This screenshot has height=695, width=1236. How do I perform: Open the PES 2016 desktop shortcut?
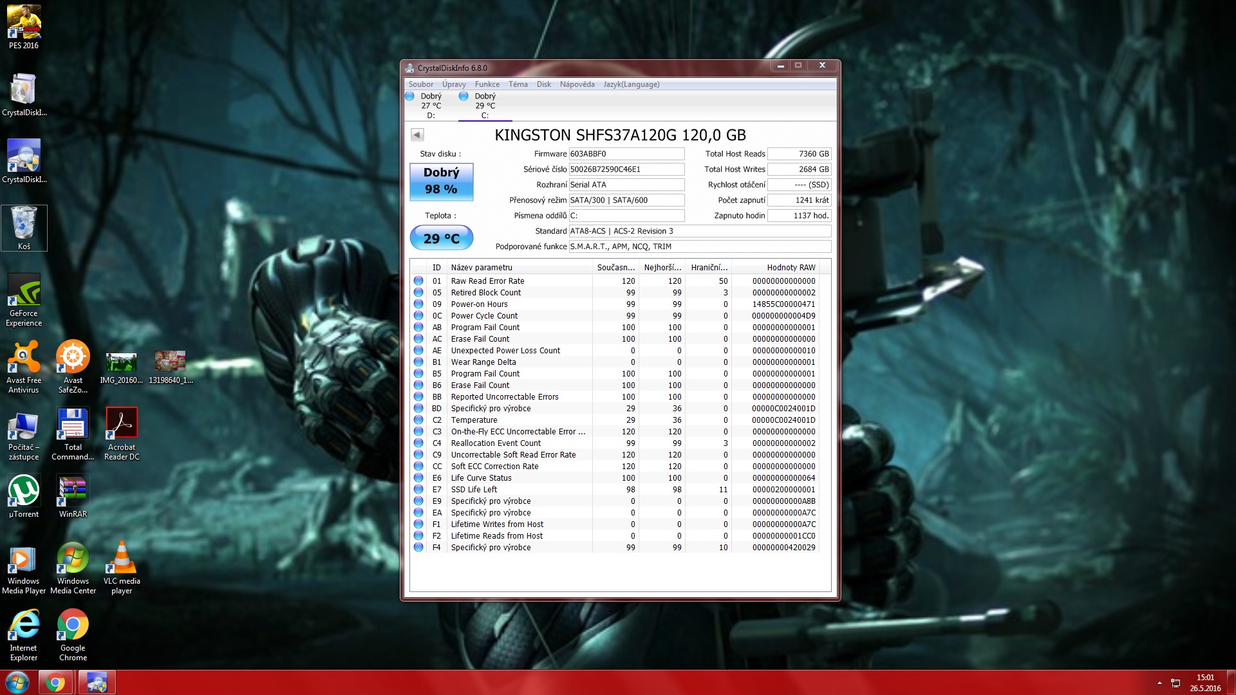[24, 27]
